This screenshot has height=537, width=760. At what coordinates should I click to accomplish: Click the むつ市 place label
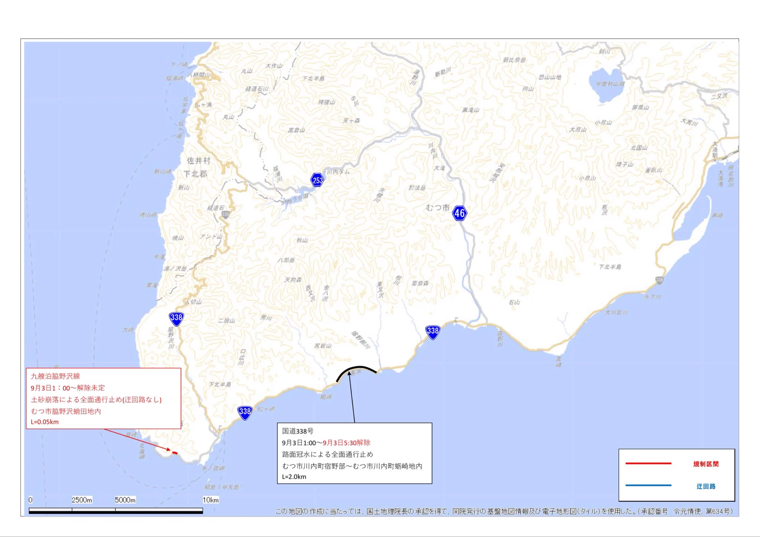[x=438, y=208]
